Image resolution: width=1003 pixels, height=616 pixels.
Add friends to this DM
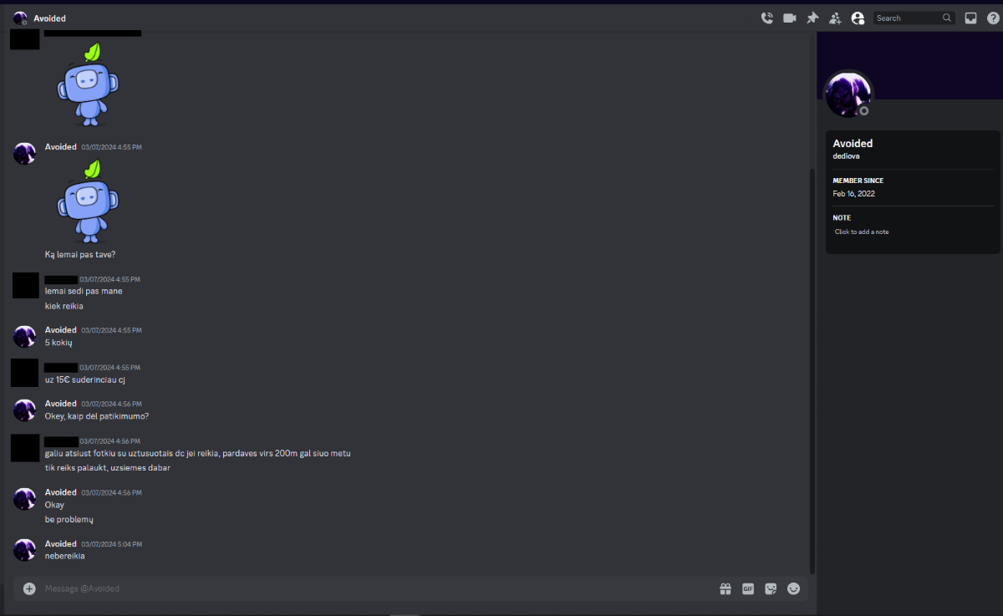click(835, 18)
